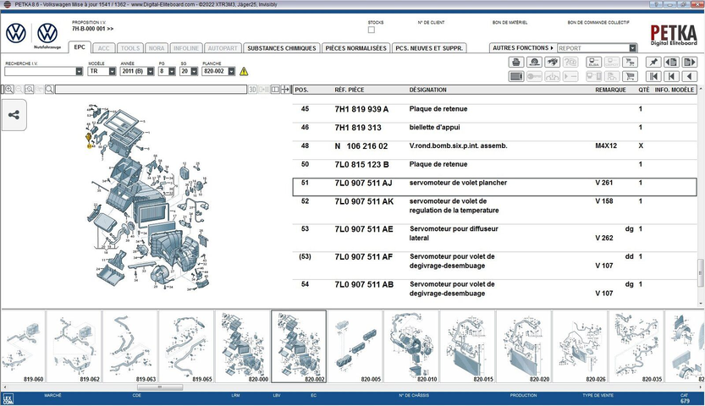Screen dimensions: 705x406
Task: Select thumbnail 819-063
Action: tap(130, 346)
